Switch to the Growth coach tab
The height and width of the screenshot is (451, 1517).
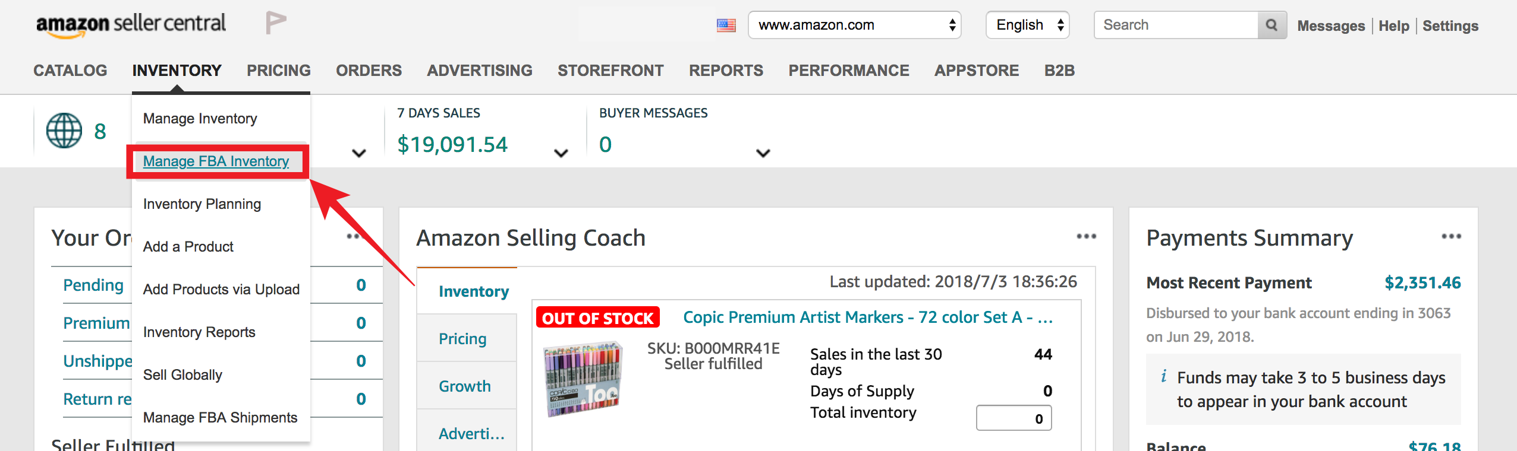(466, 386)
